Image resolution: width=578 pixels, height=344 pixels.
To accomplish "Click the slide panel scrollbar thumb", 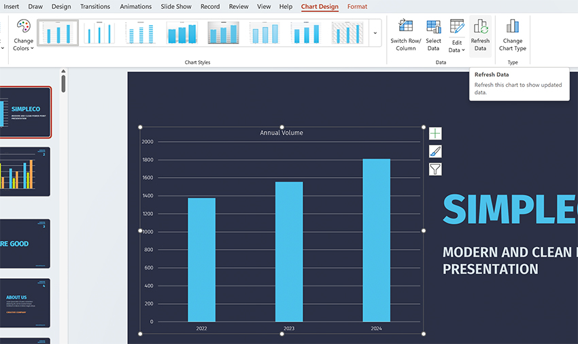I will [x=63, y=83].
